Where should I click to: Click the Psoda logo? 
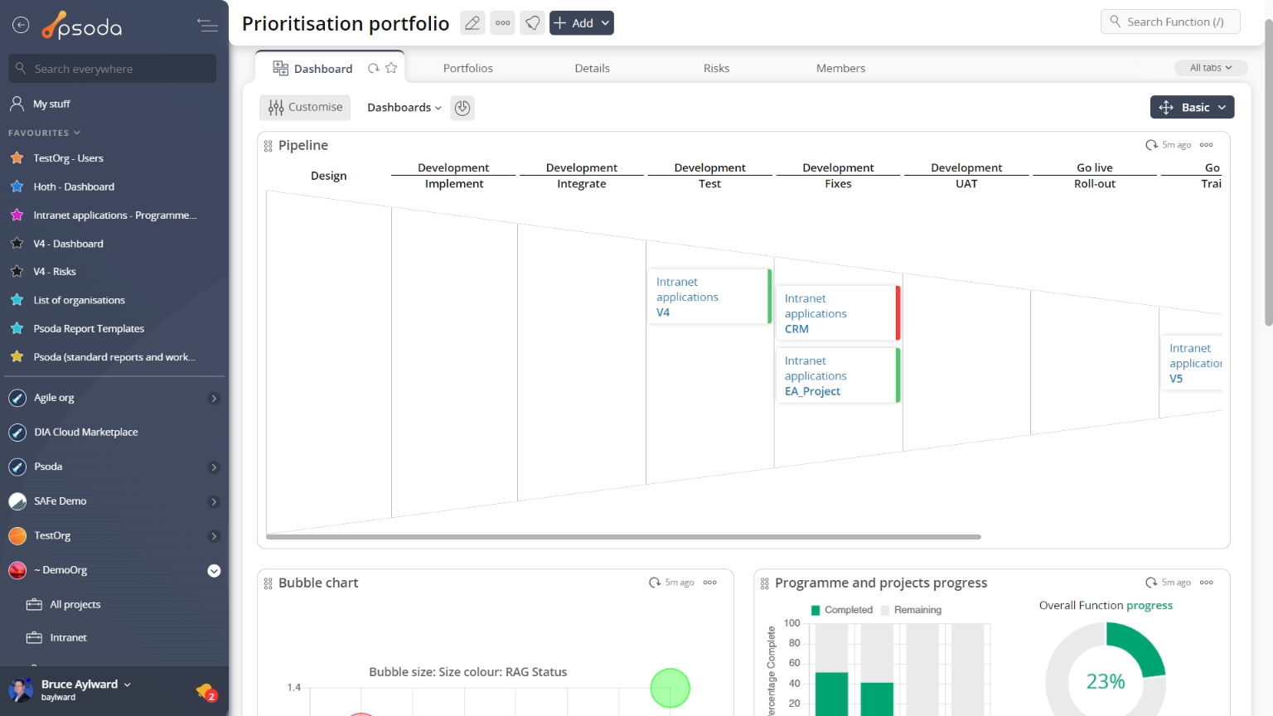[x=82, y=26]
